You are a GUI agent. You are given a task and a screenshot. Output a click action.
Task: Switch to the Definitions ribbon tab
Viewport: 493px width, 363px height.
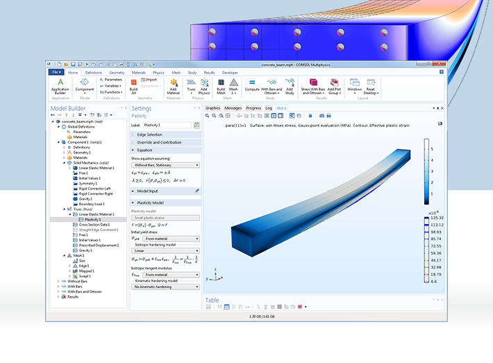coord(94,72)
